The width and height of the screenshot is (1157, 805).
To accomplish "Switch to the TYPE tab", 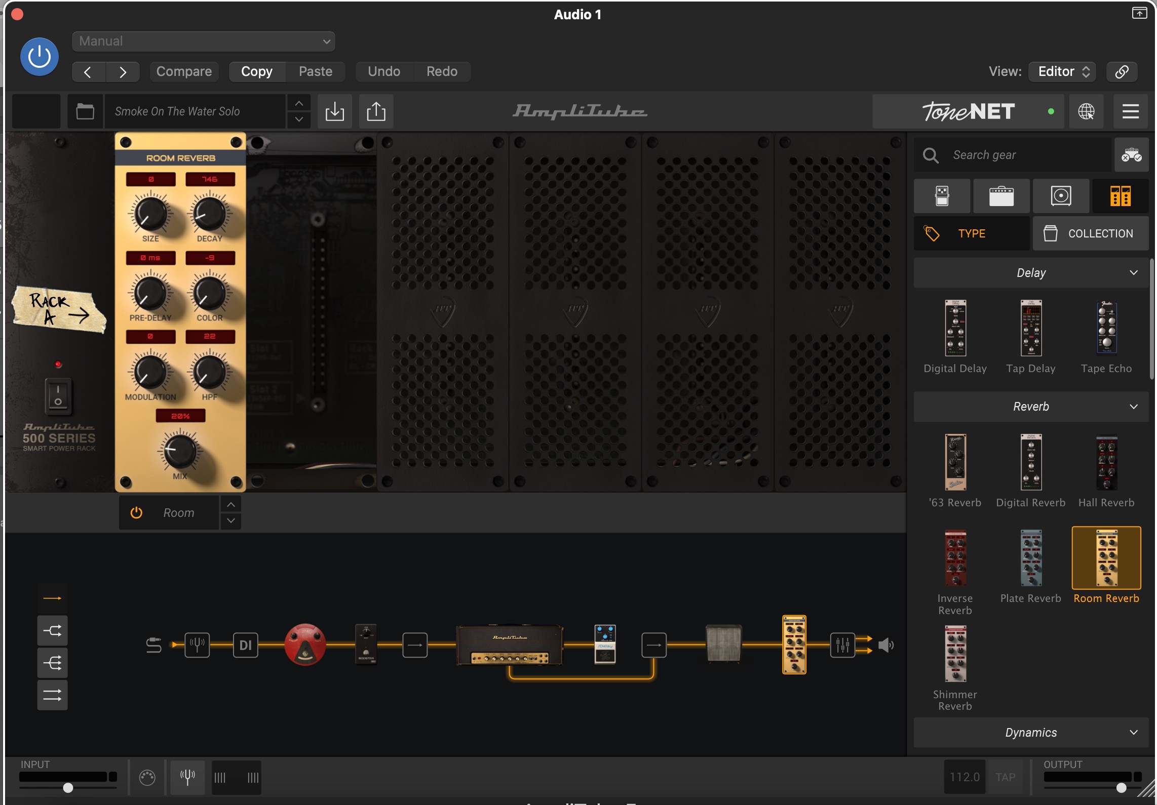I will (x=972, y=233).
